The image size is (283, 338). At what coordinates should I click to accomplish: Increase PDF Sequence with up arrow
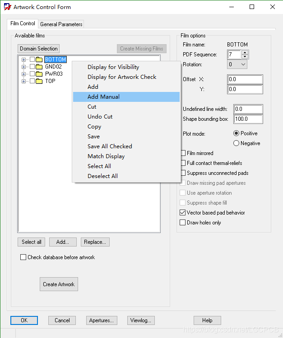245,52
